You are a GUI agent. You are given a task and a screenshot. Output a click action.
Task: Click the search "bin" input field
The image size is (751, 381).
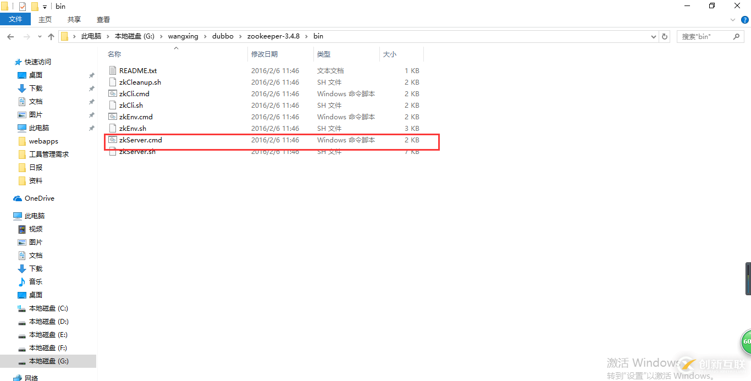pos(705,36)
